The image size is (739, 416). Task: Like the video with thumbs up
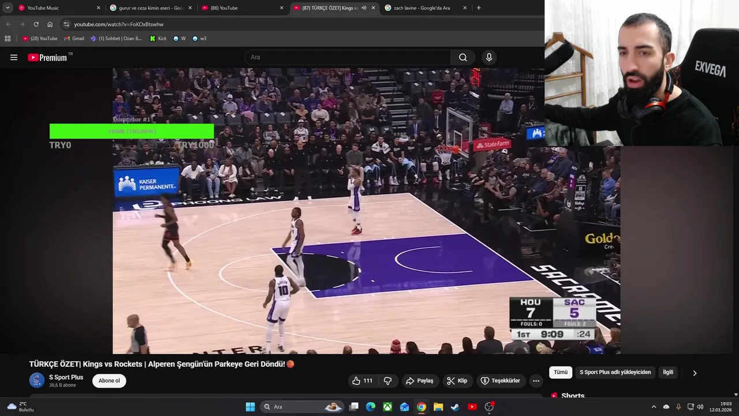pos(363,381)
